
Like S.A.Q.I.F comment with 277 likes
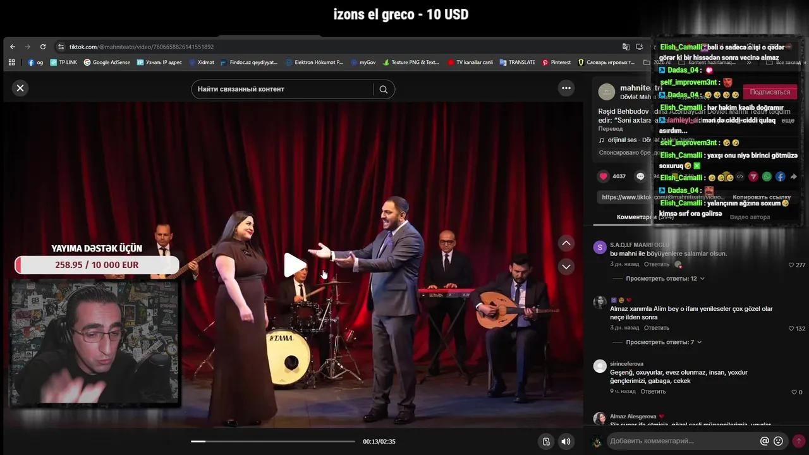pyautogui.click(x=791, y=265)
